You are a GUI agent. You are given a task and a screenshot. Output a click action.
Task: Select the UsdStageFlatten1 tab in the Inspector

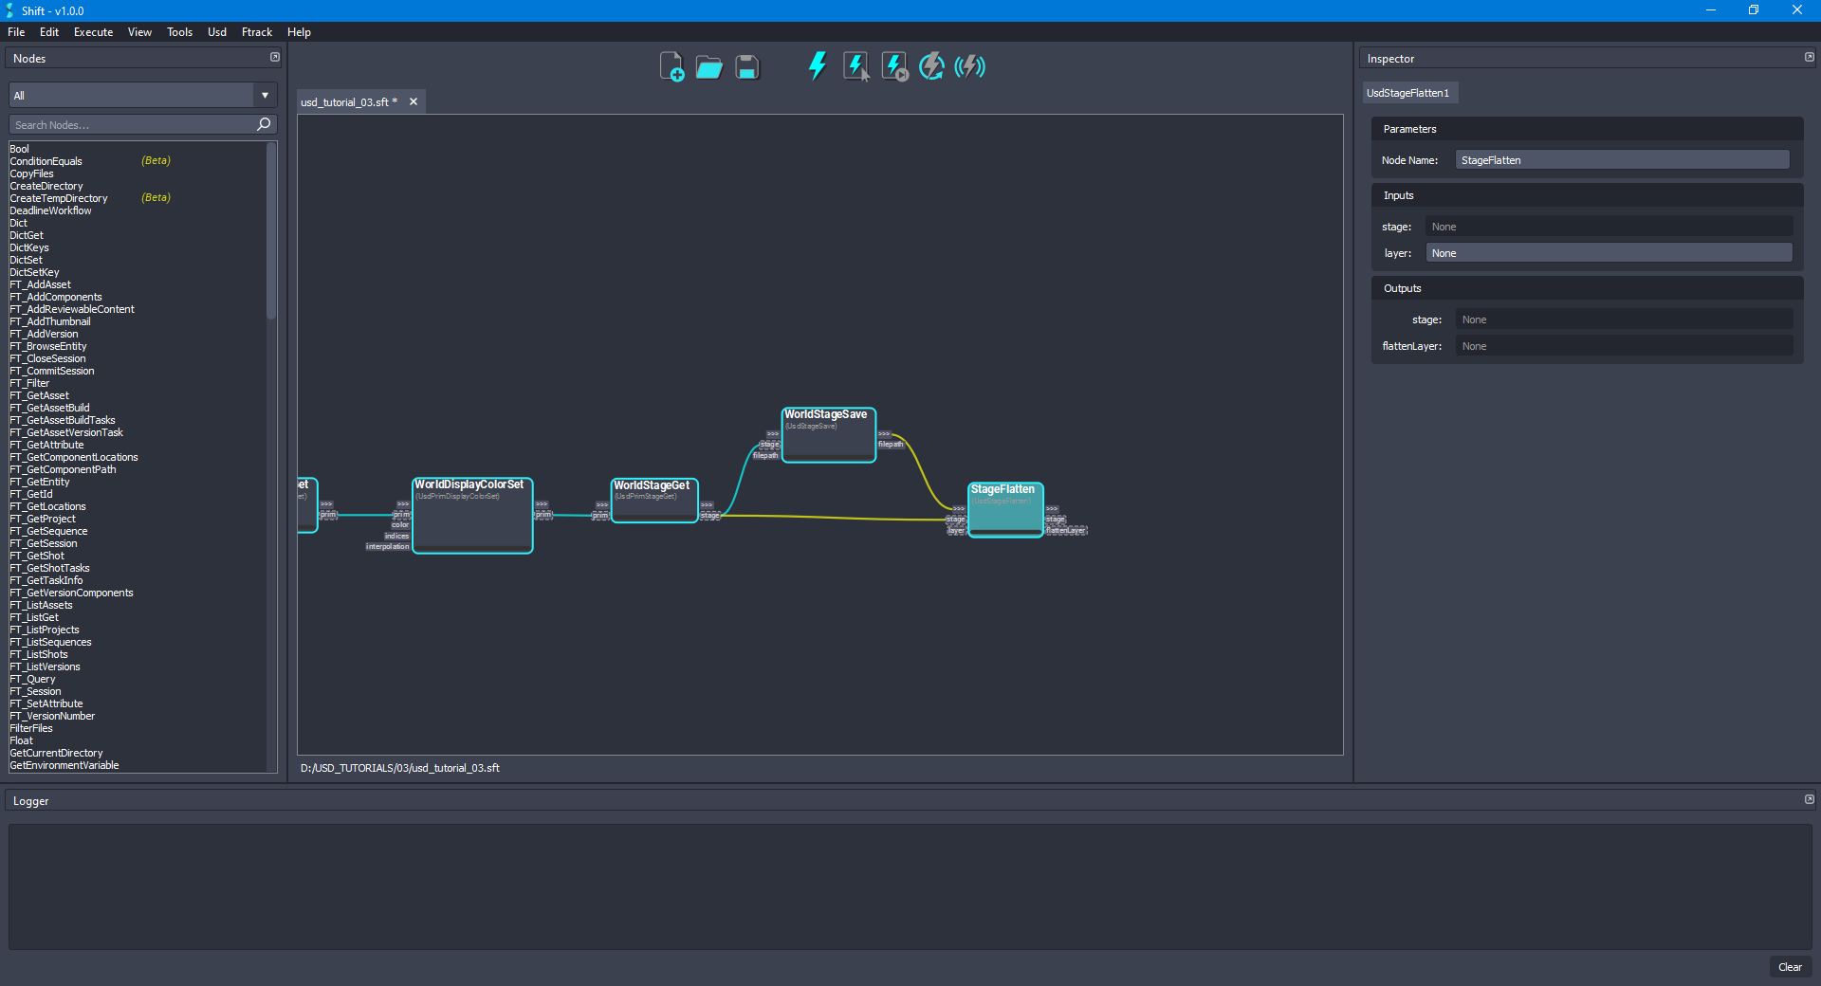(1409, 92)
